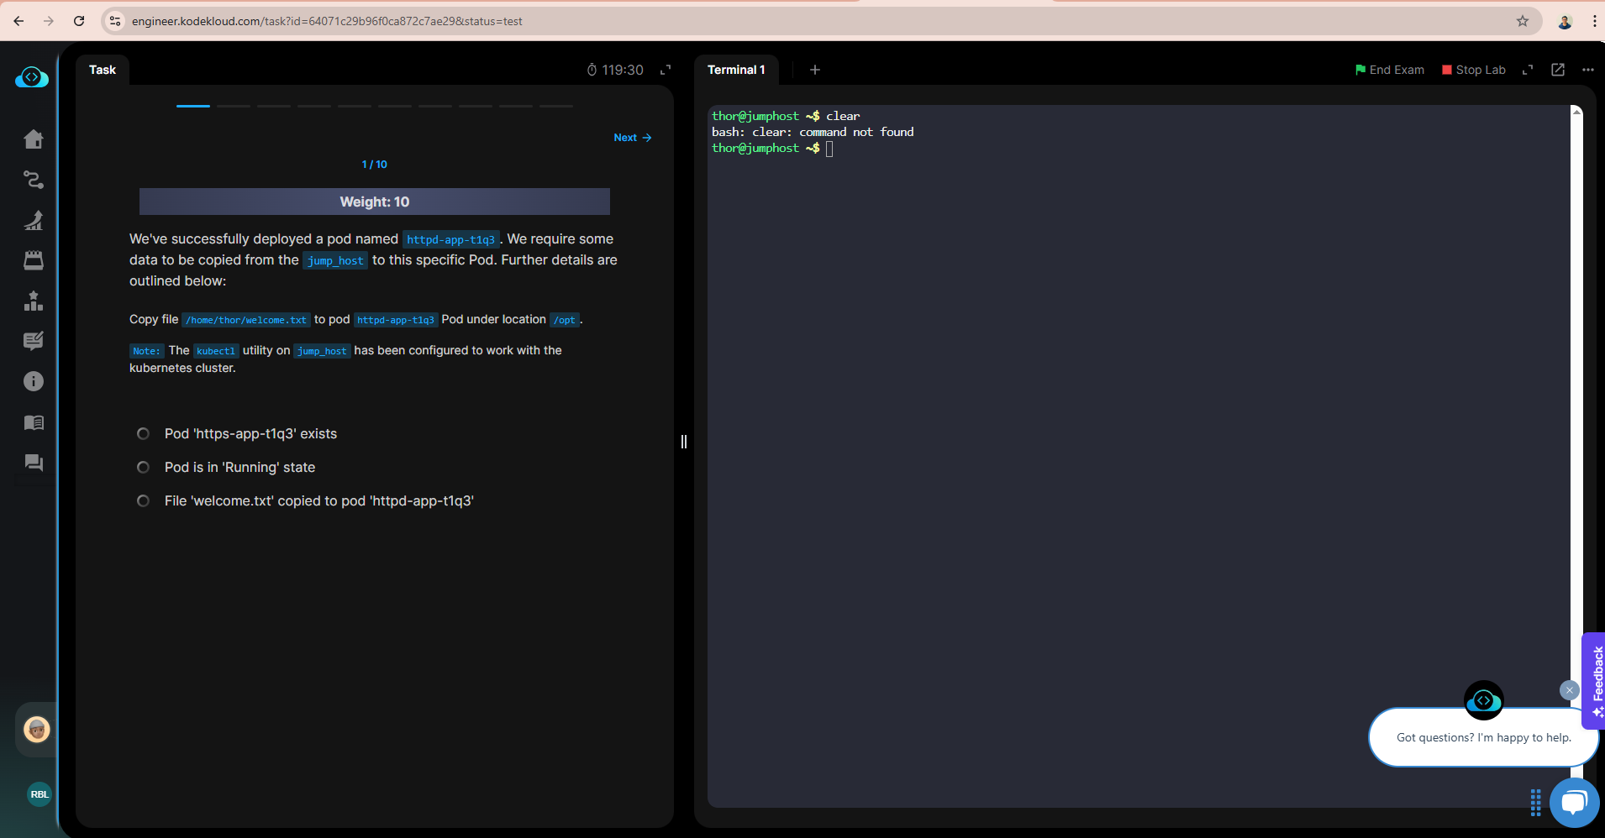Click the second question progress bar segment

click(234, 106)
